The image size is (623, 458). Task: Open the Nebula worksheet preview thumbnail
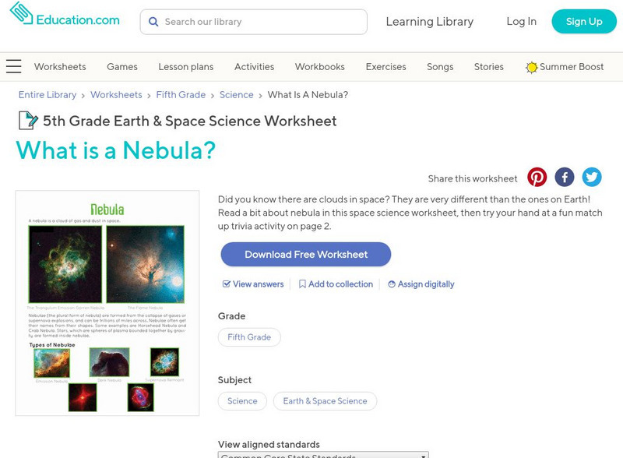tap(107, 303)
